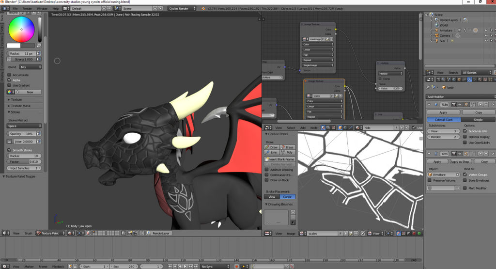This screenshot has width=496, height=269.
Task: Select the Grease Pencil Erase tool
Action: (287, 147)
